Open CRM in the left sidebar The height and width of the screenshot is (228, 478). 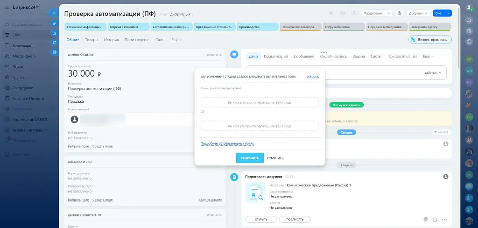(x=16, y=35)
